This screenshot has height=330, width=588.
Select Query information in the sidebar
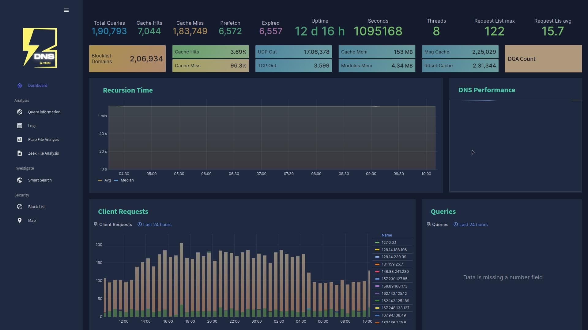pos(44,112)
